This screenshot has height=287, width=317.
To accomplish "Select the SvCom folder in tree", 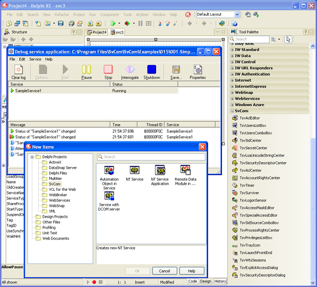I will point(52,184).
